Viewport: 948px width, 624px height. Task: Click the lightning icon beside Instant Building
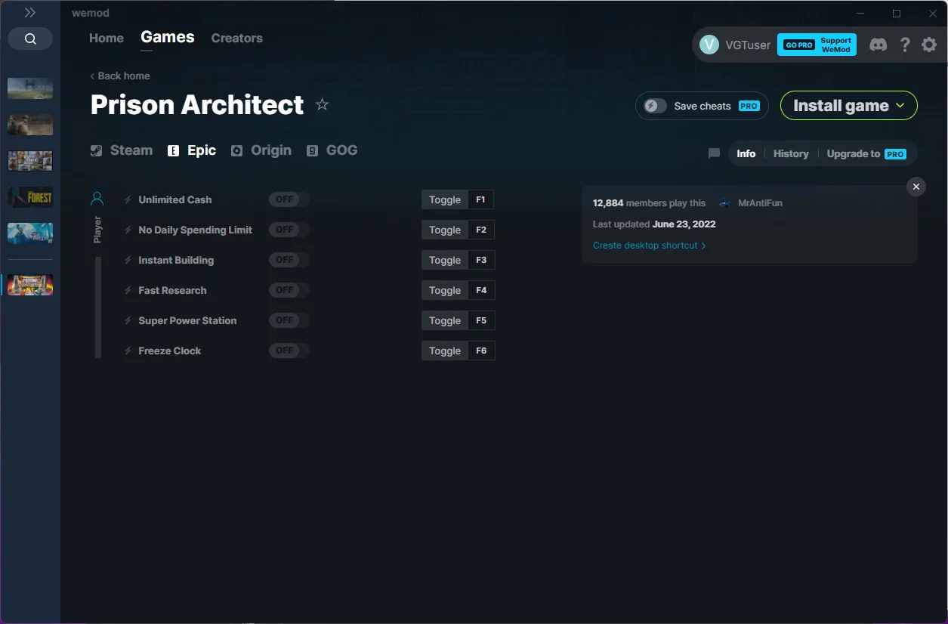[x=128, y=260]
